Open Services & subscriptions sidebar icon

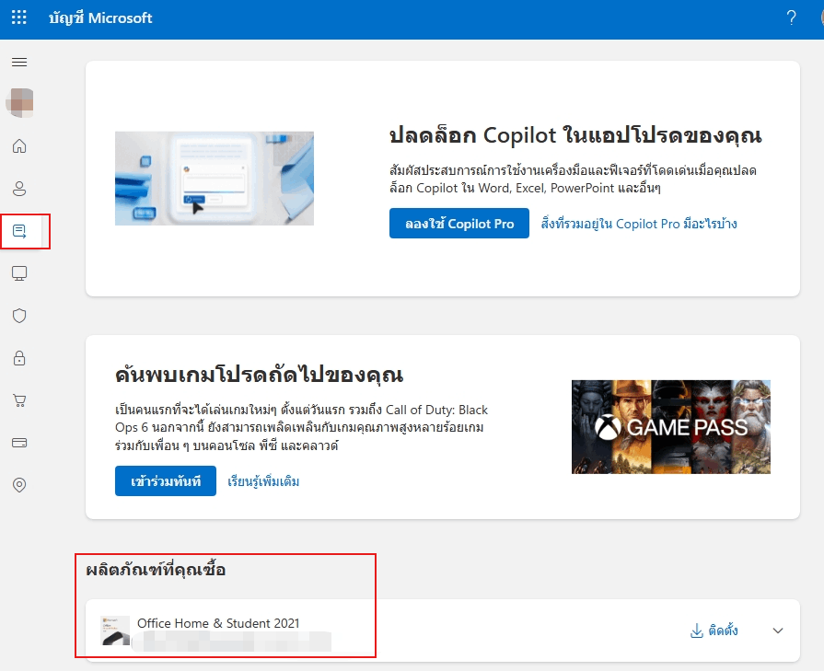coord(19,231)
